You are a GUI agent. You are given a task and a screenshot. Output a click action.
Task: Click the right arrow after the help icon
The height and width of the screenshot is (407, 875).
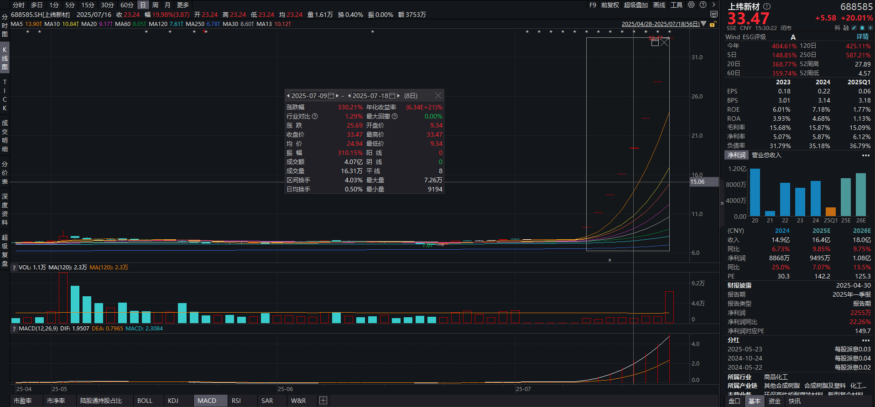(x=714, y=5)
